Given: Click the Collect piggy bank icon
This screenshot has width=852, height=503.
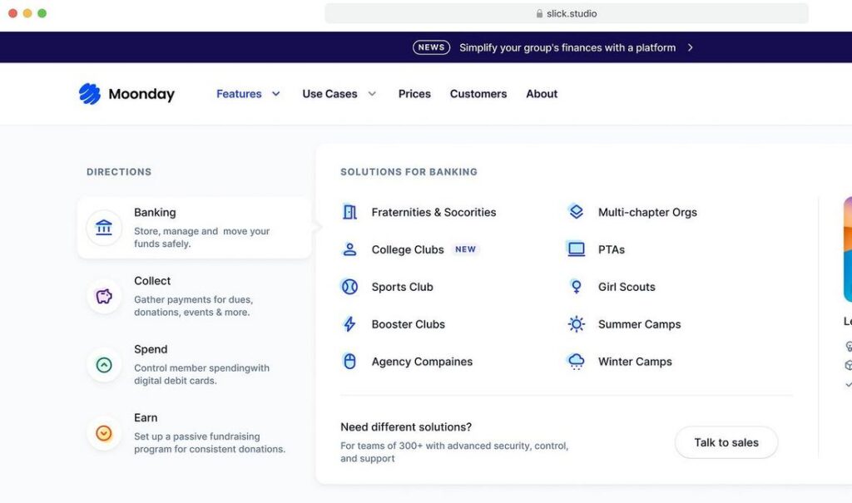Looking at the screenshot, I should pyautogui.click(x=104, y=296).
